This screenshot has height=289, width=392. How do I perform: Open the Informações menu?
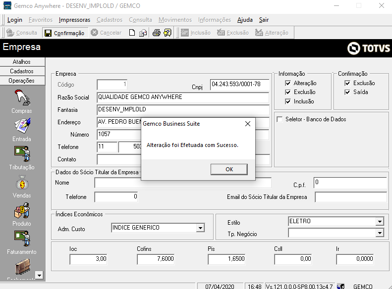215,20
